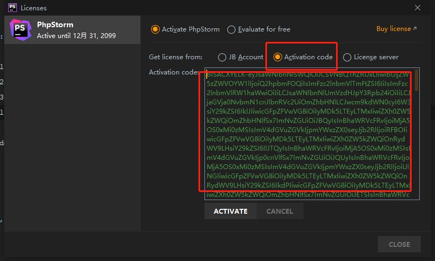Open the Buy license link
The width and height of the screenshot is (435, 261).
click(x=396, y=29)
